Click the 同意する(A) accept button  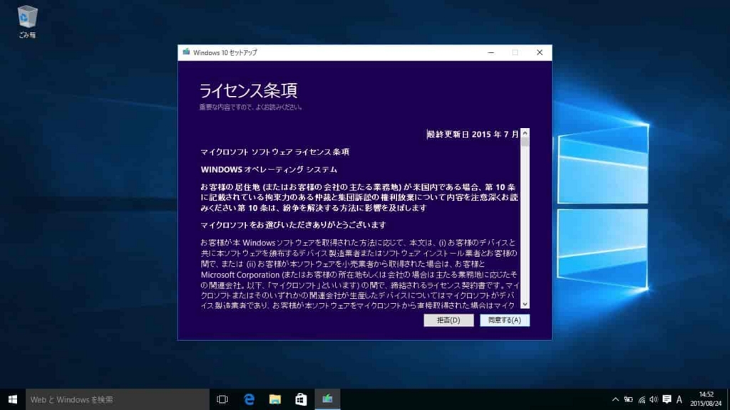505,320
